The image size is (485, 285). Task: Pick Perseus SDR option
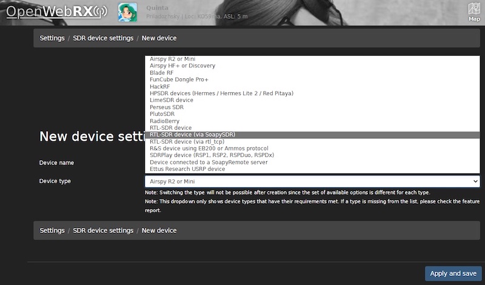[312, 107]
